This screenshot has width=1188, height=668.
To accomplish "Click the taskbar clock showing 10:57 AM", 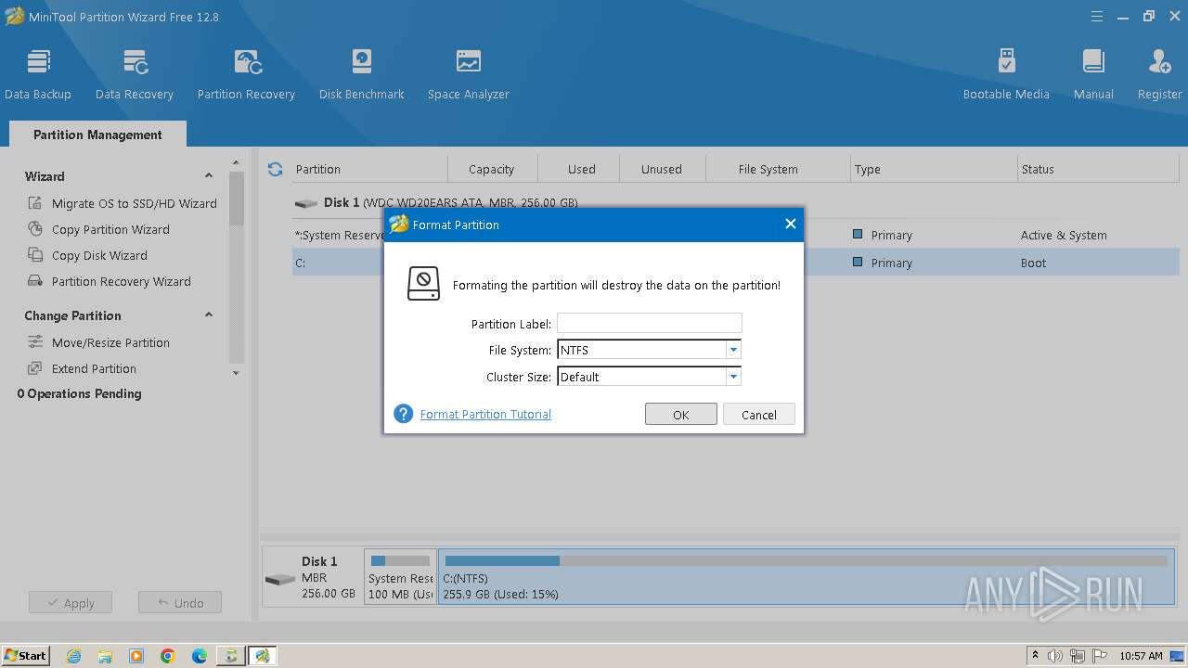I will pos(1141,656).
